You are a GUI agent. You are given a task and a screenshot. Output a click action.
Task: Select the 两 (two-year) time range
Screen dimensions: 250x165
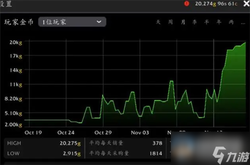pos(231,22)
